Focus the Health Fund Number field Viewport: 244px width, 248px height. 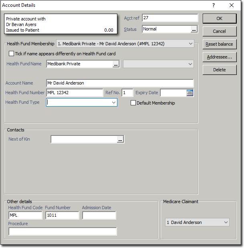(75, 93)
